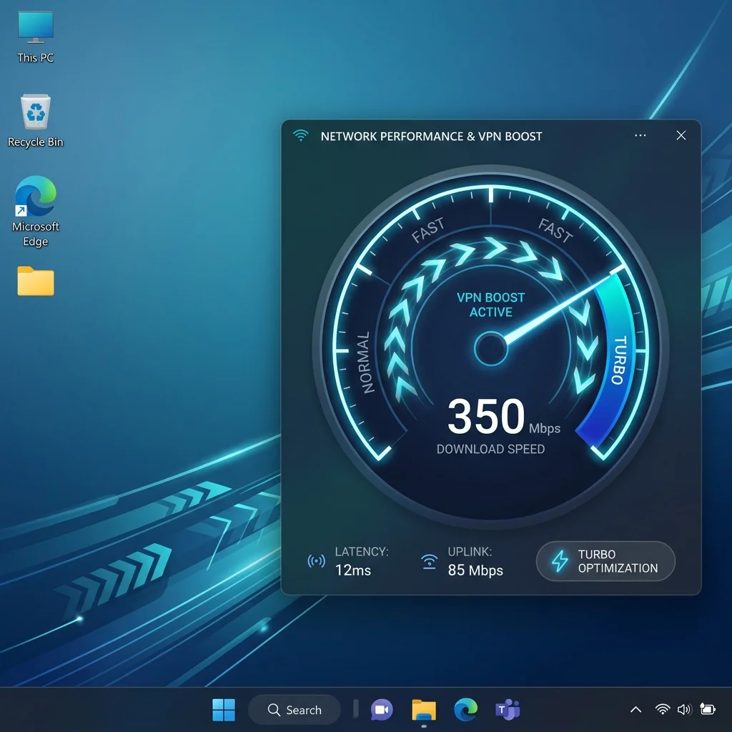Open This PC desktop icon

[36, 37]
